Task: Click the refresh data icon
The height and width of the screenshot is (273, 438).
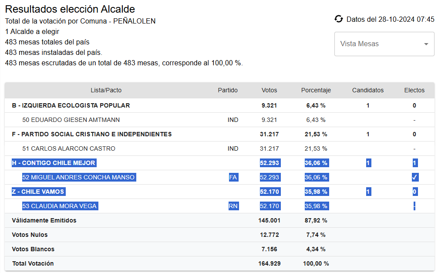Action: (x=339, y=19)
